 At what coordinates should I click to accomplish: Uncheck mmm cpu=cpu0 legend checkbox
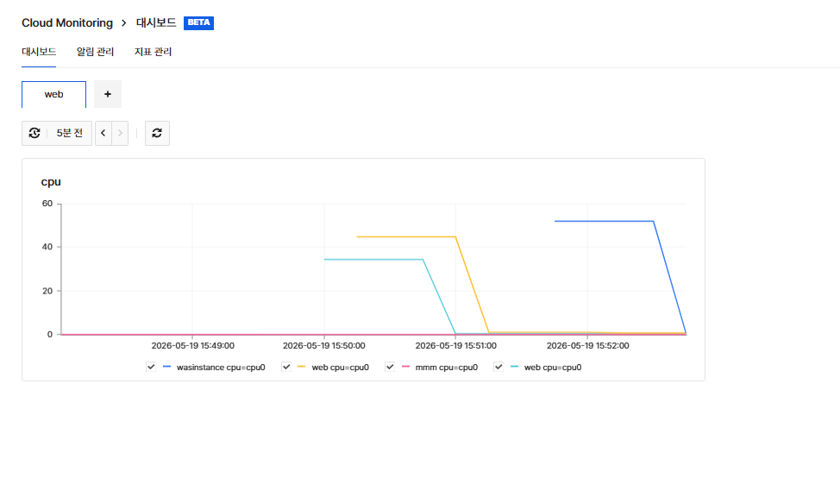(x=390, y=368)
